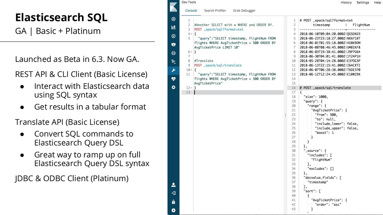The width and height of the screenshot is (383, 215).
Task: Click the output row ending in 'E1BWI9X'
Action: (x=330, y=74)
